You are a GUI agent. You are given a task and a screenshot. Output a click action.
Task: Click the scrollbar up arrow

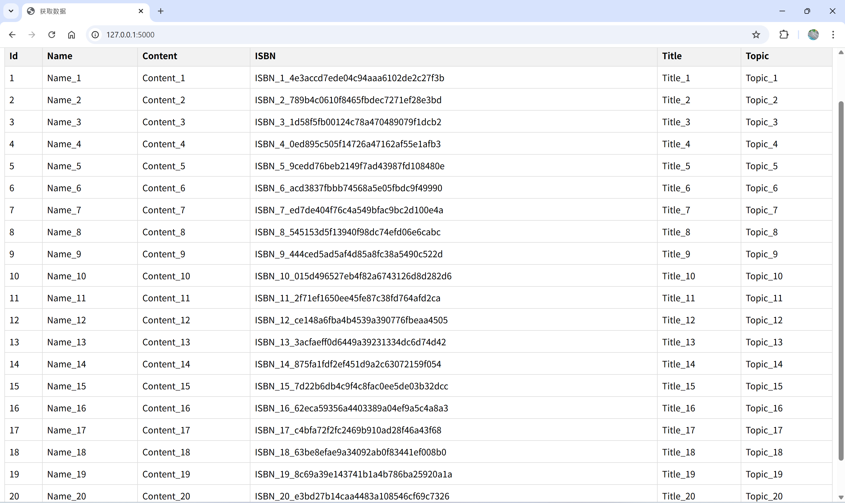pos(841,53)
